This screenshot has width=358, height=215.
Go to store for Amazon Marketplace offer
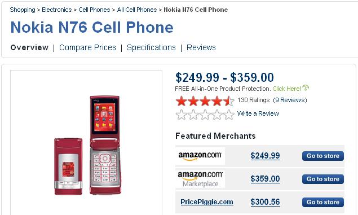323,179
